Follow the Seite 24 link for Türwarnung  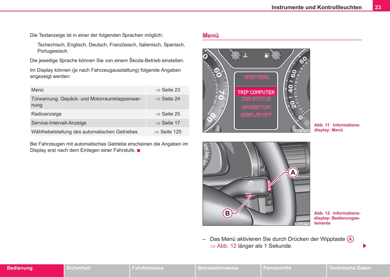(168, 99)
